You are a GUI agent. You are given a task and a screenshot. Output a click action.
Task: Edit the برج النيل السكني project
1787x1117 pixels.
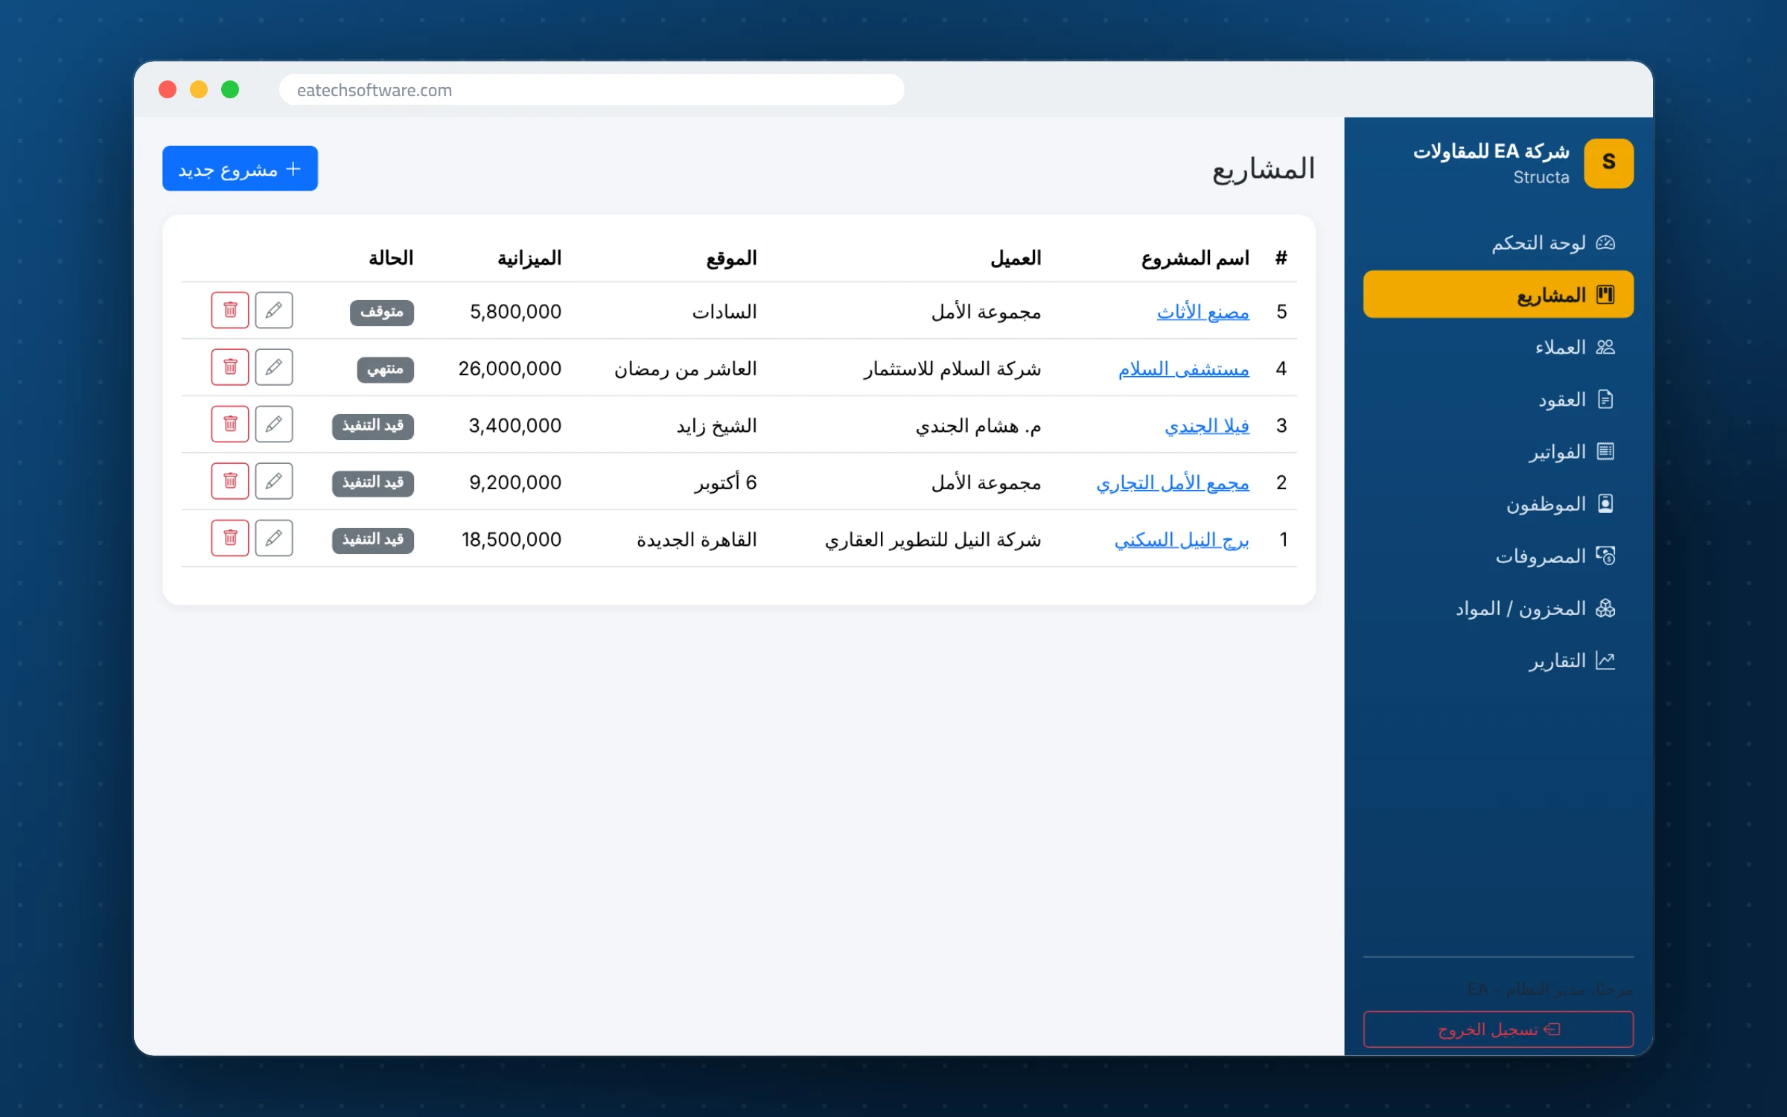point(273,538)
